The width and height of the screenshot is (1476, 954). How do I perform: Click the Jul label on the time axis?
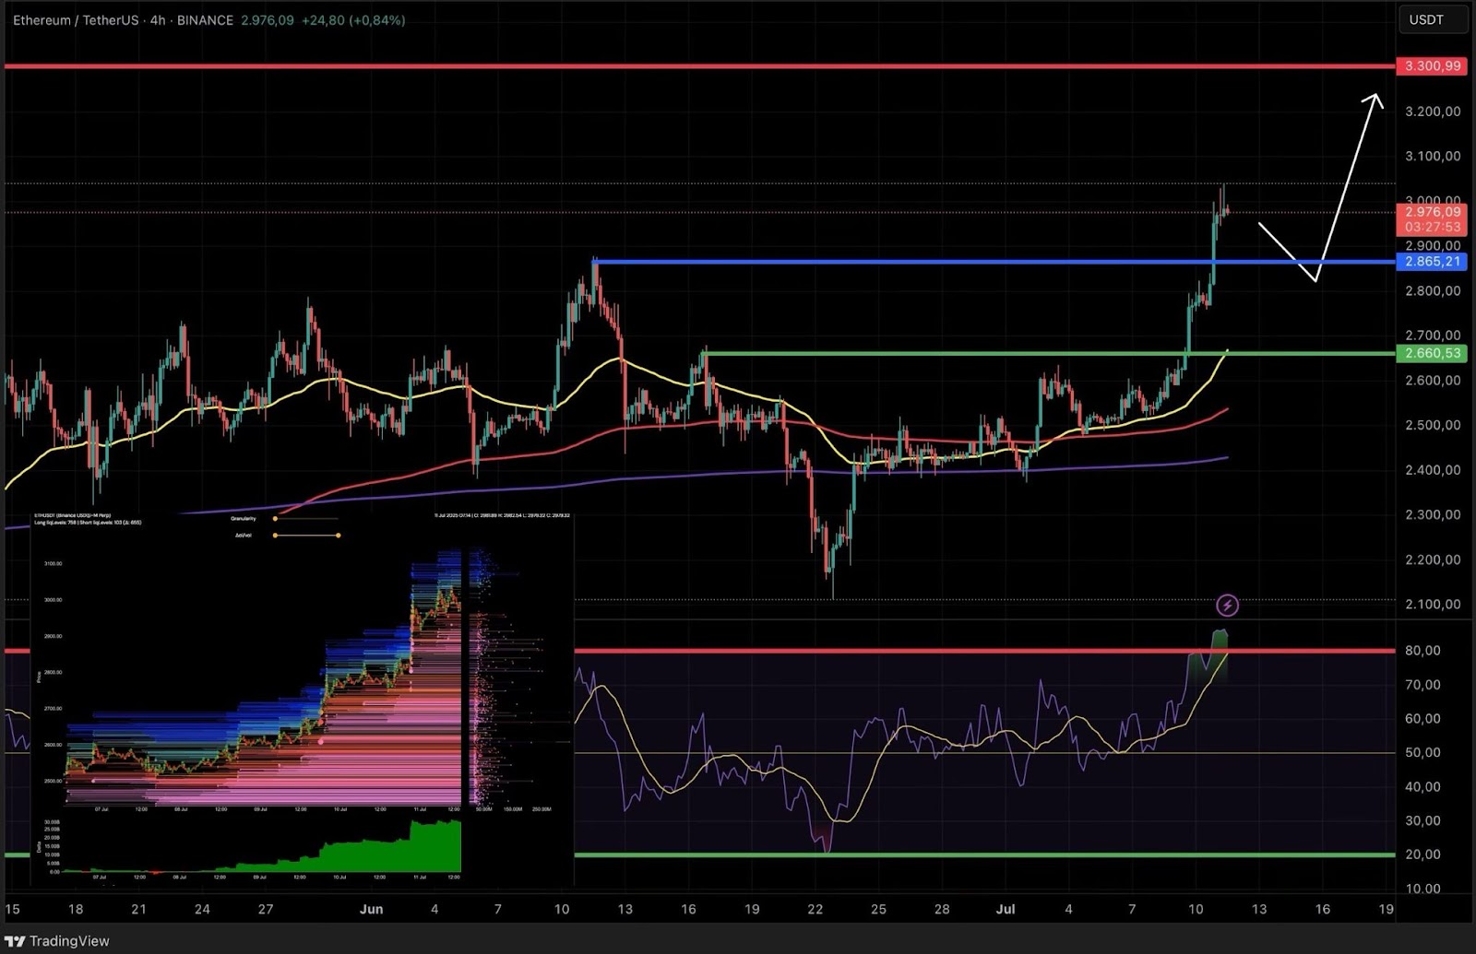point(1006,910)
